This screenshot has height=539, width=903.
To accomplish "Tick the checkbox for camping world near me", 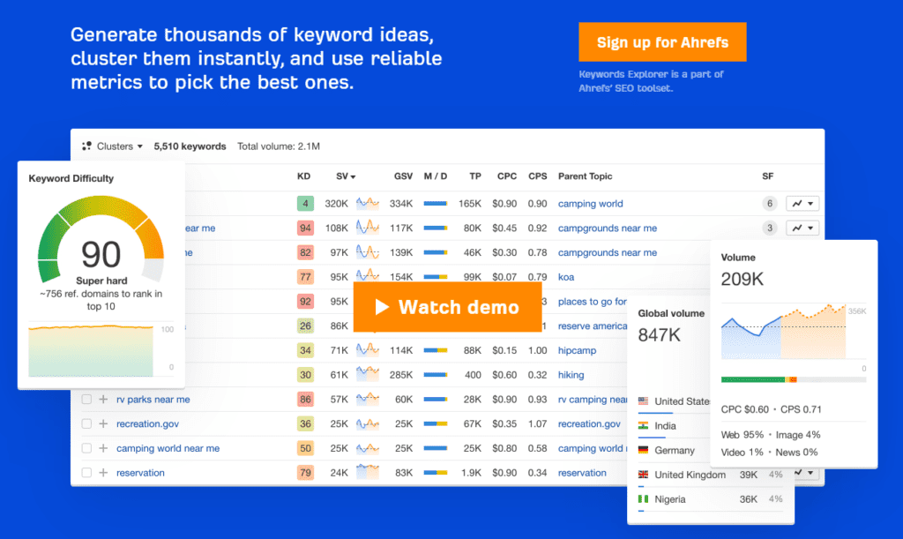I will 86,448.
